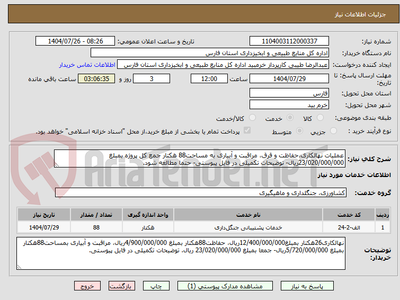
Task: Click the request creator field عبدالرضا طیبی
Action: pos(223,65)
